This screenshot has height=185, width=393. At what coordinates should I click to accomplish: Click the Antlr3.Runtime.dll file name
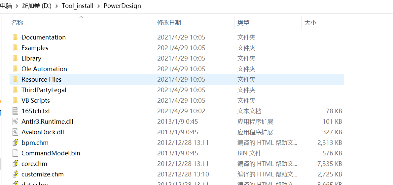click(x=47, y=121)
